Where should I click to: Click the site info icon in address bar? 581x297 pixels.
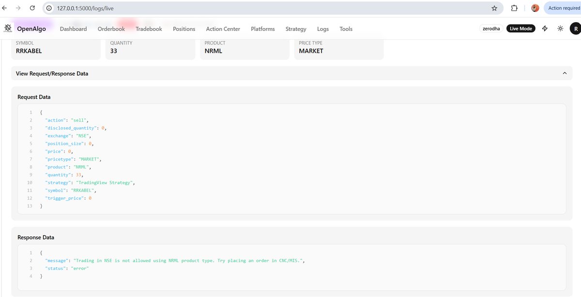coord(49,8)
